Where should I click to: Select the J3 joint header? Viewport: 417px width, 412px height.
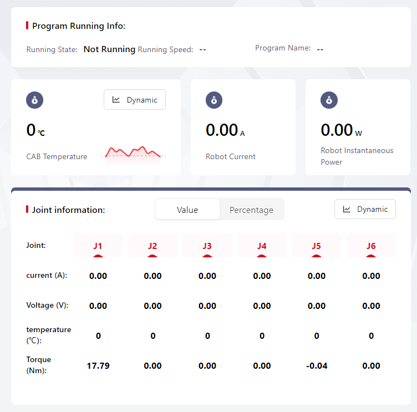207,246
